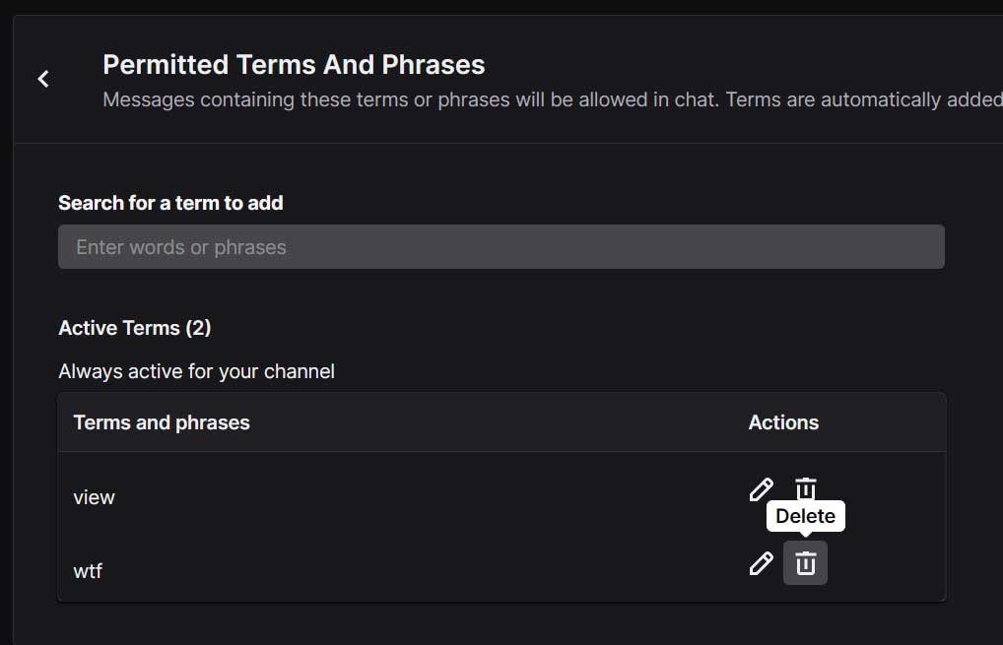Click the "Active Terms (2)" section heading
This screenshot has width=1003, height=645.
point(134,328)
